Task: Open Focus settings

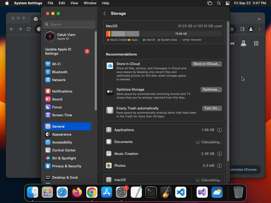Action: tap(67, 107)
